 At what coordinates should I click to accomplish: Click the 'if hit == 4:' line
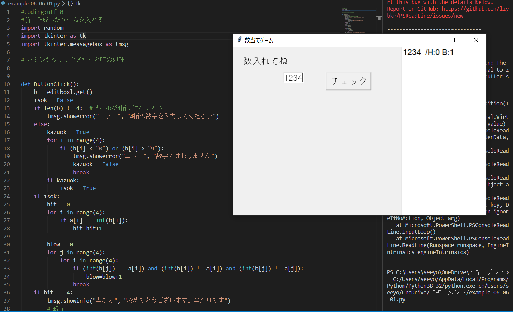click(x=53, y=292)
